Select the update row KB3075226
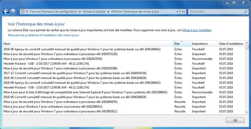 [123, 54]
